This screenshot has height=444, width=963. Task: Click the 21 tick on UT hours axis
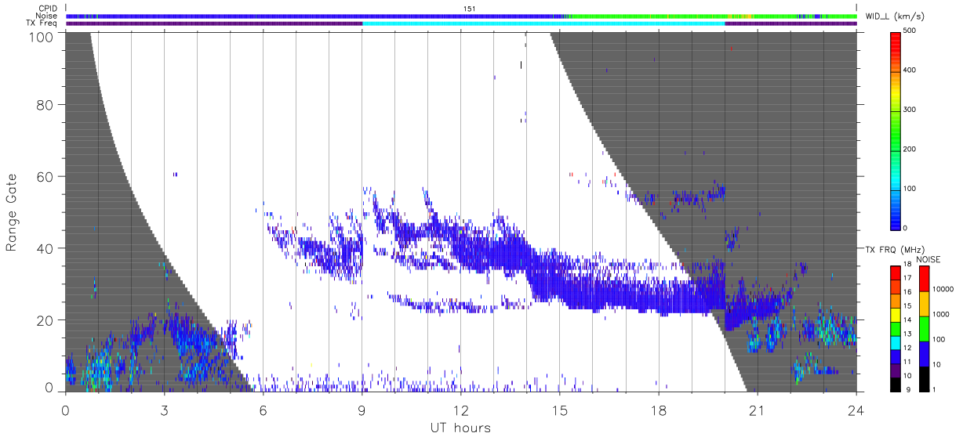click(757, 409)
